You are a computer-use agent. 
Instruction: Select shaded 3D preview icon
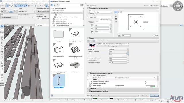pyautogui.click(x=116, y=17)
